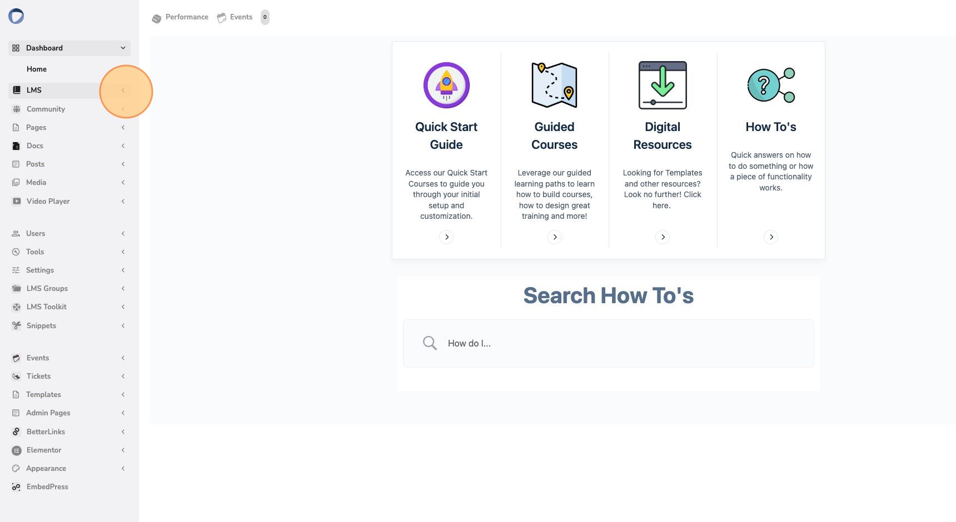Viewport: 956px width, 522px height.
Task: Click the Docs file icon
Action: coord(16,146)
